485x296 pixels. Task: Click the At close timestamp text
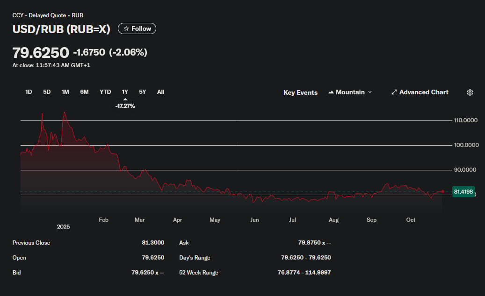pos(51,65)
